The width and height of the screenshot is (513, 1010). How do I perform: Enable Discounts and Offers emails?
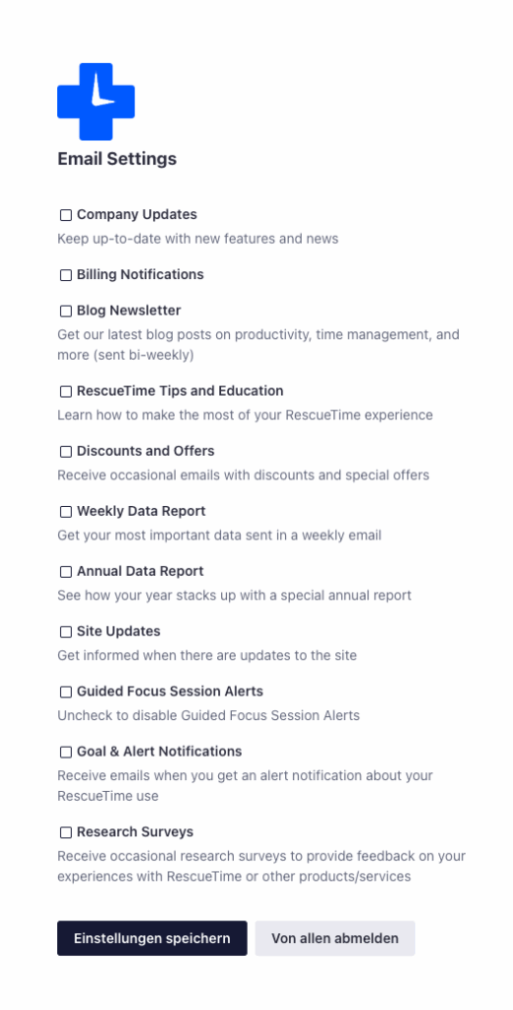pyautogui.click(x=66, y=452)
